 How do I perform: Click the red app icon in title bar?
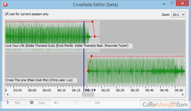pyautogui.click(x=5, y=5)
